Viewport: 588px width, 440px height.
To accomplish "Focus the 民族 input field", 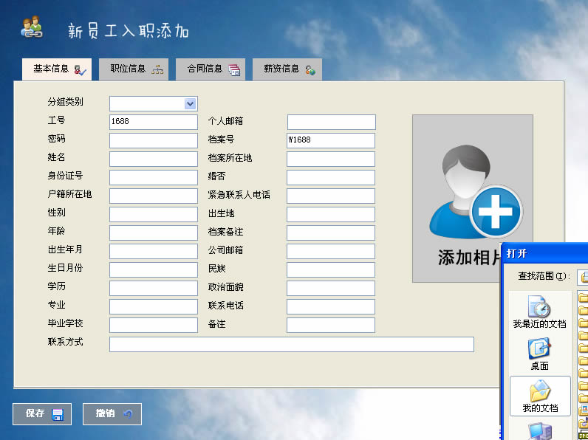I will point(331,270).
